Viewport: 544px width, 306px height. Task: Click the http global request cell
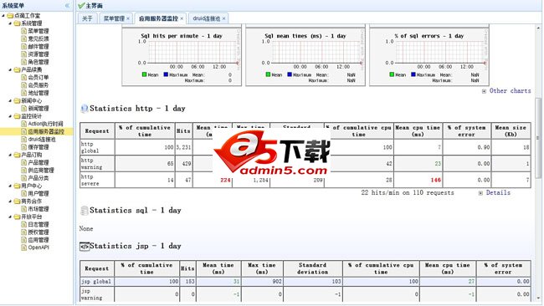coord(97,147)
